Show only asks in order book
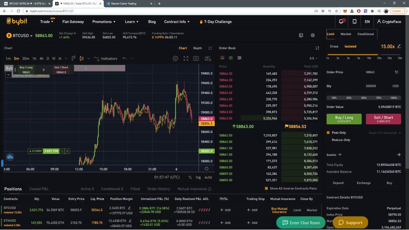The image size is (409, 230). point(239,58)
